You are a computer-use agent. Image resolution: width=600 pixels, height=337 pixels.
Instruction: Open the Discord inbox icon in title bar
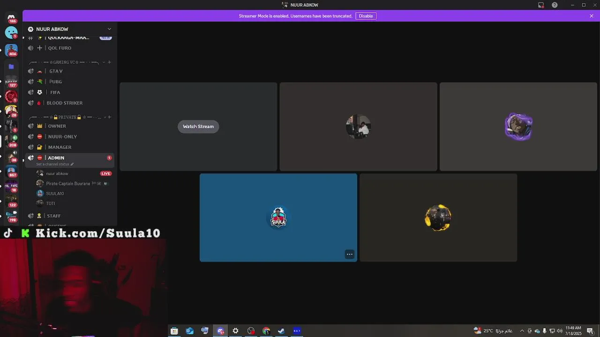[x=541, y=5]
